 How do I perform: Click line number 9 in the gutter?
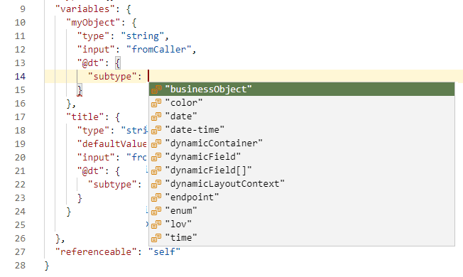23,9
